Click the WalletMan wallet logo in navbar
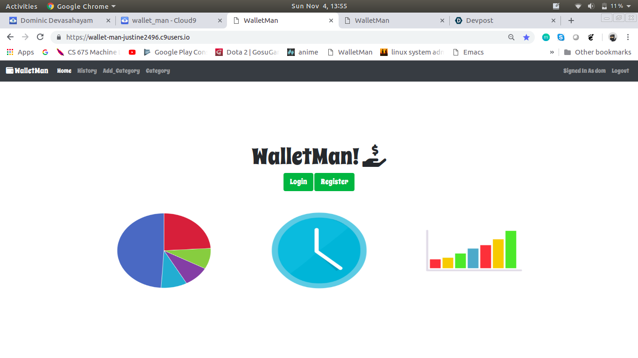Viewport: 638px width, 358px height. tap(27, 71)
